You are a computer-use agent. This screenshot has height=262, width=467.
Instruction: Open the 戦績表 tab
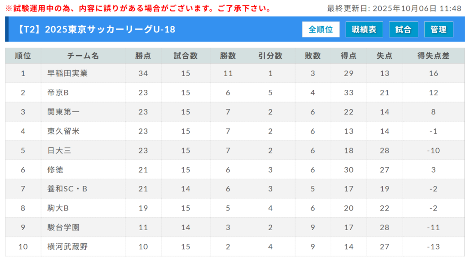[364, 30]
